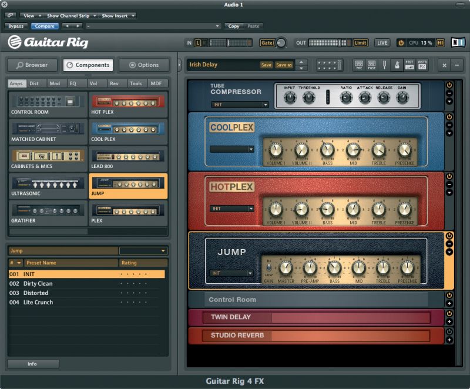Screen dimensions: 470x389
Task: Switch to the Browser tab
Action: pyautogui.click(x=32, y=65)
